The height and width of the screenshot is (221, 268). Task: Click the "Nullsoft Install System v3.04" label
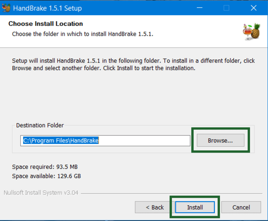tap(41, 193)
